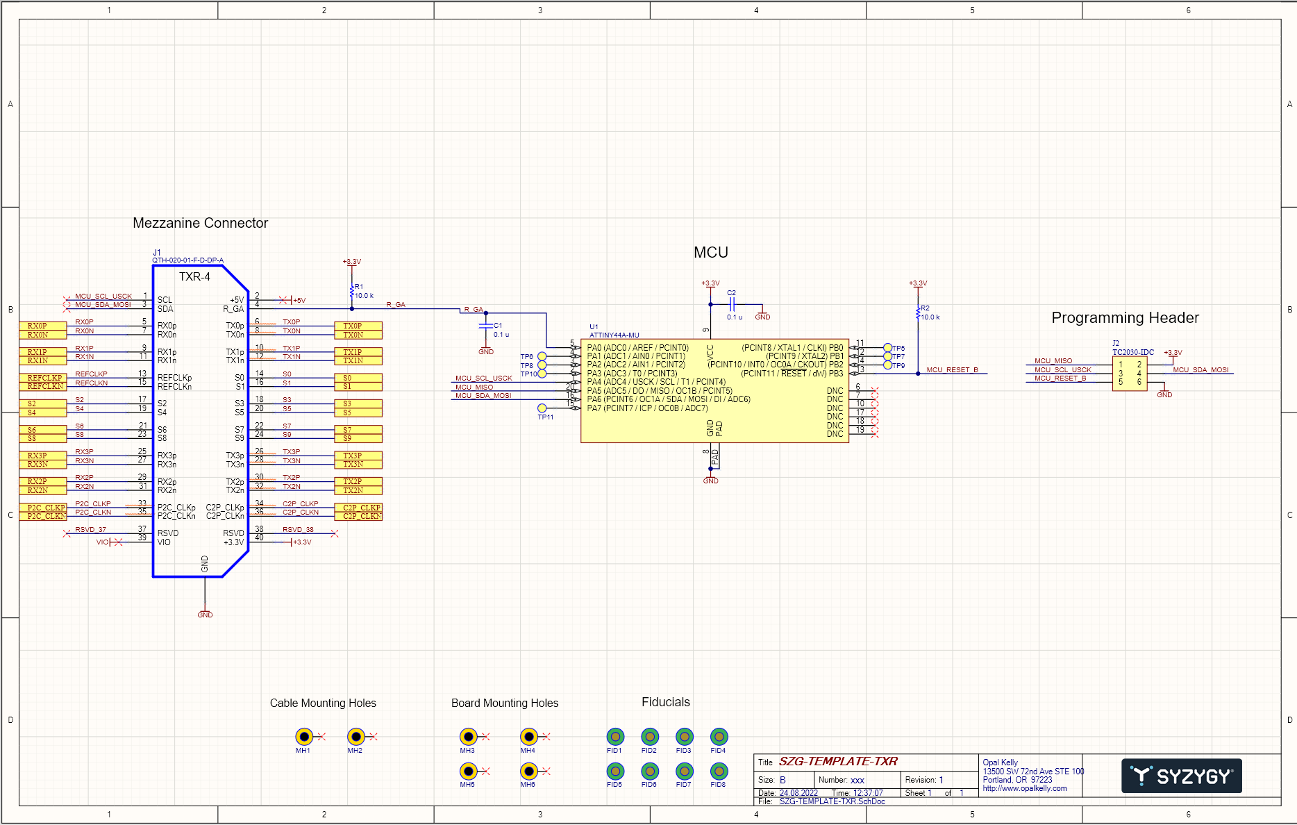Viewport: 1297px width, 825px height.
Task: Click test point TP7
Action: [887, 356]
